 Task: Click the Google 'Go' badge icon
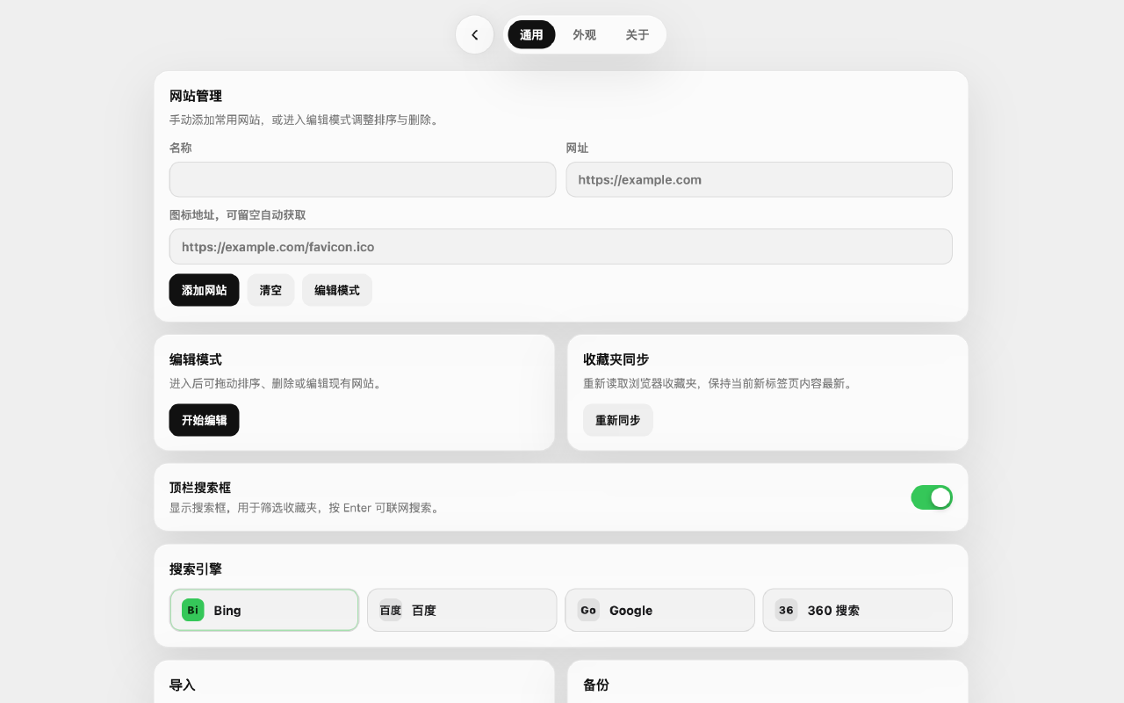tap(588, 610)
